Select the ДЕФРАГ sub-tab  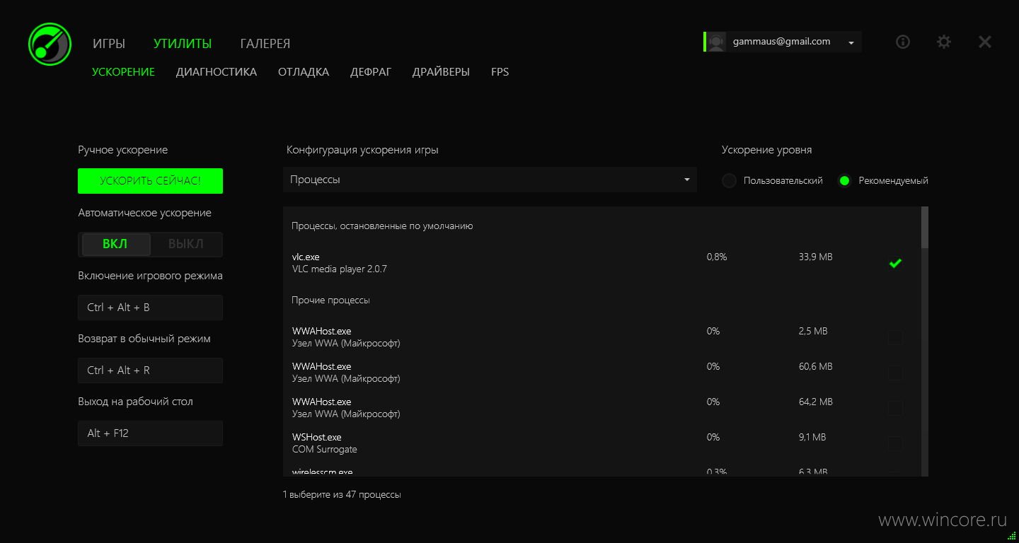[371, 71]
